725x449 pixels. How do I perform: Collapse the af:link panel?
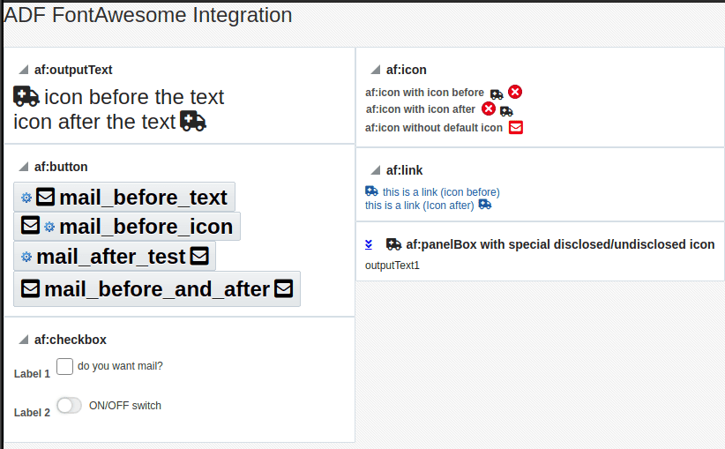point(375,170)
